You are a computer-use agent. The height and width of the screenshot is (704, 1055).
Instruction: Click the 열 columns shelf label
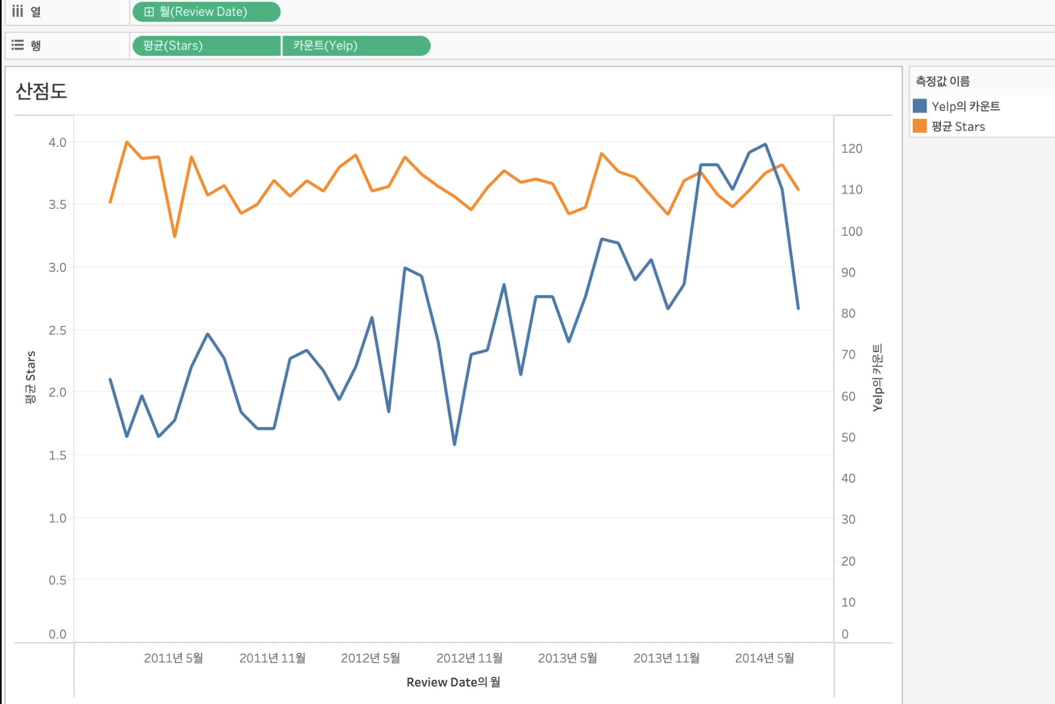[36, 11]
